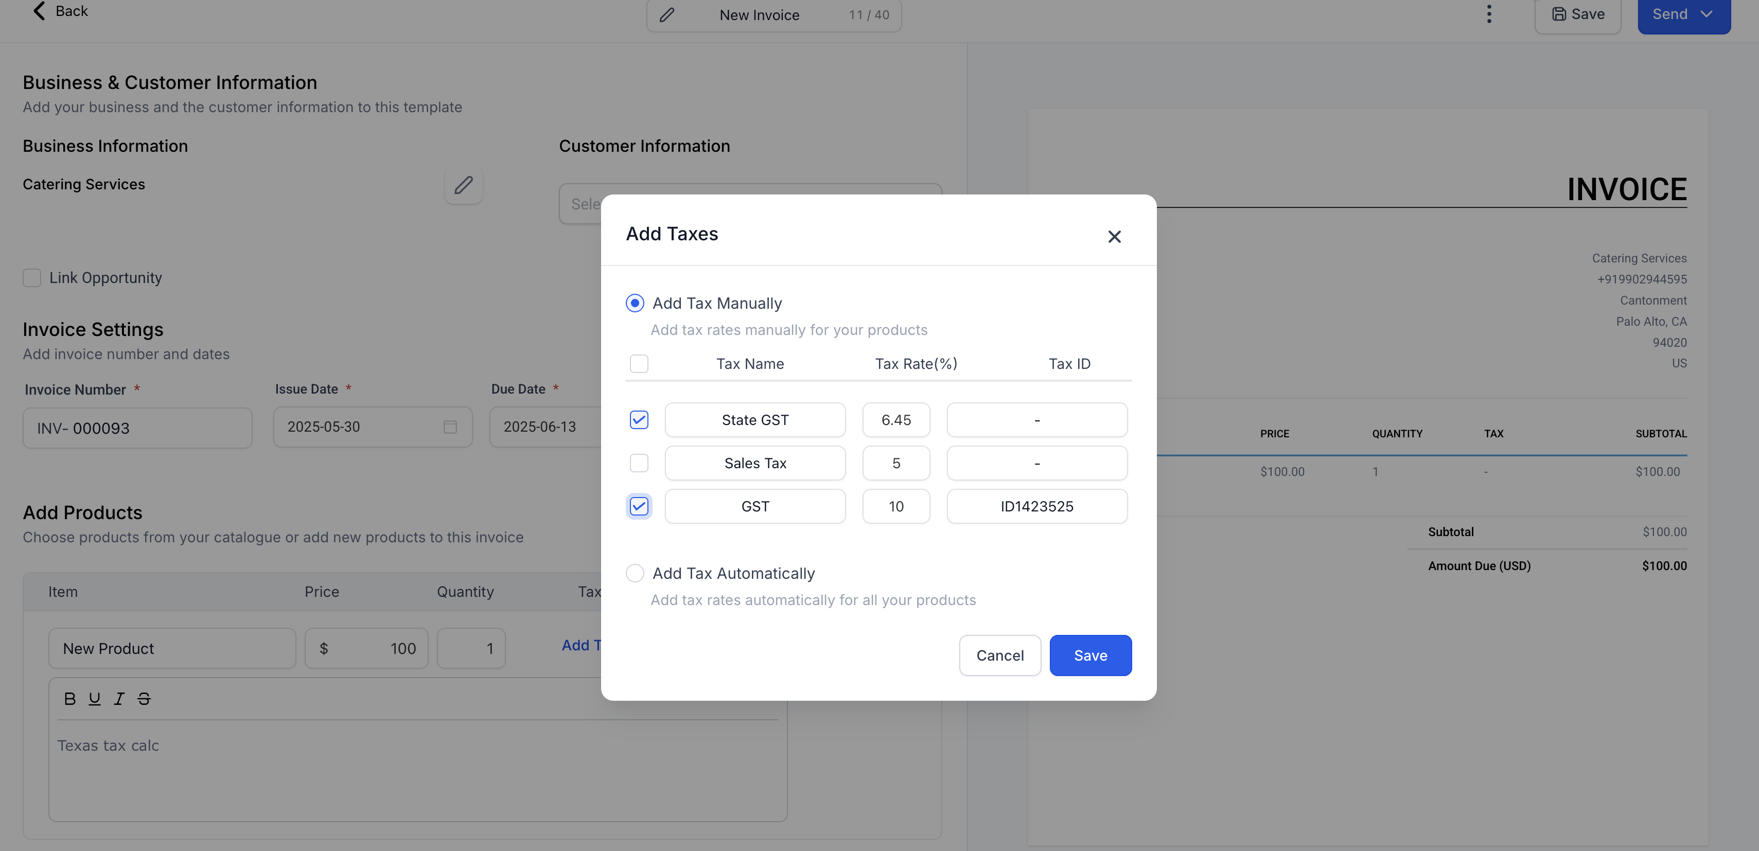1759x851 pixels.
Task: Open the customer selection dropdown
Action: [581, 203]
